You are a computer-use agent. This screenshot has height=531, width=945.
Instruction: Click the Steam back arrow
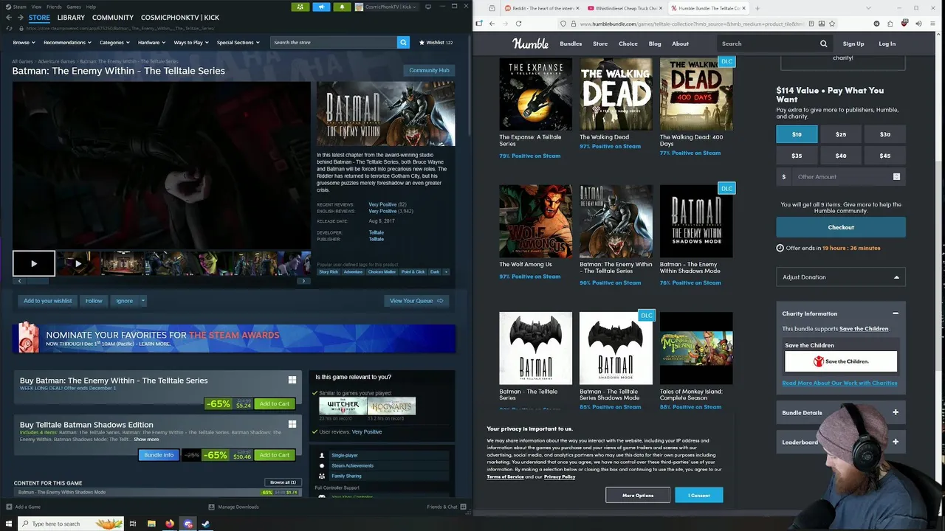[9, 17]
